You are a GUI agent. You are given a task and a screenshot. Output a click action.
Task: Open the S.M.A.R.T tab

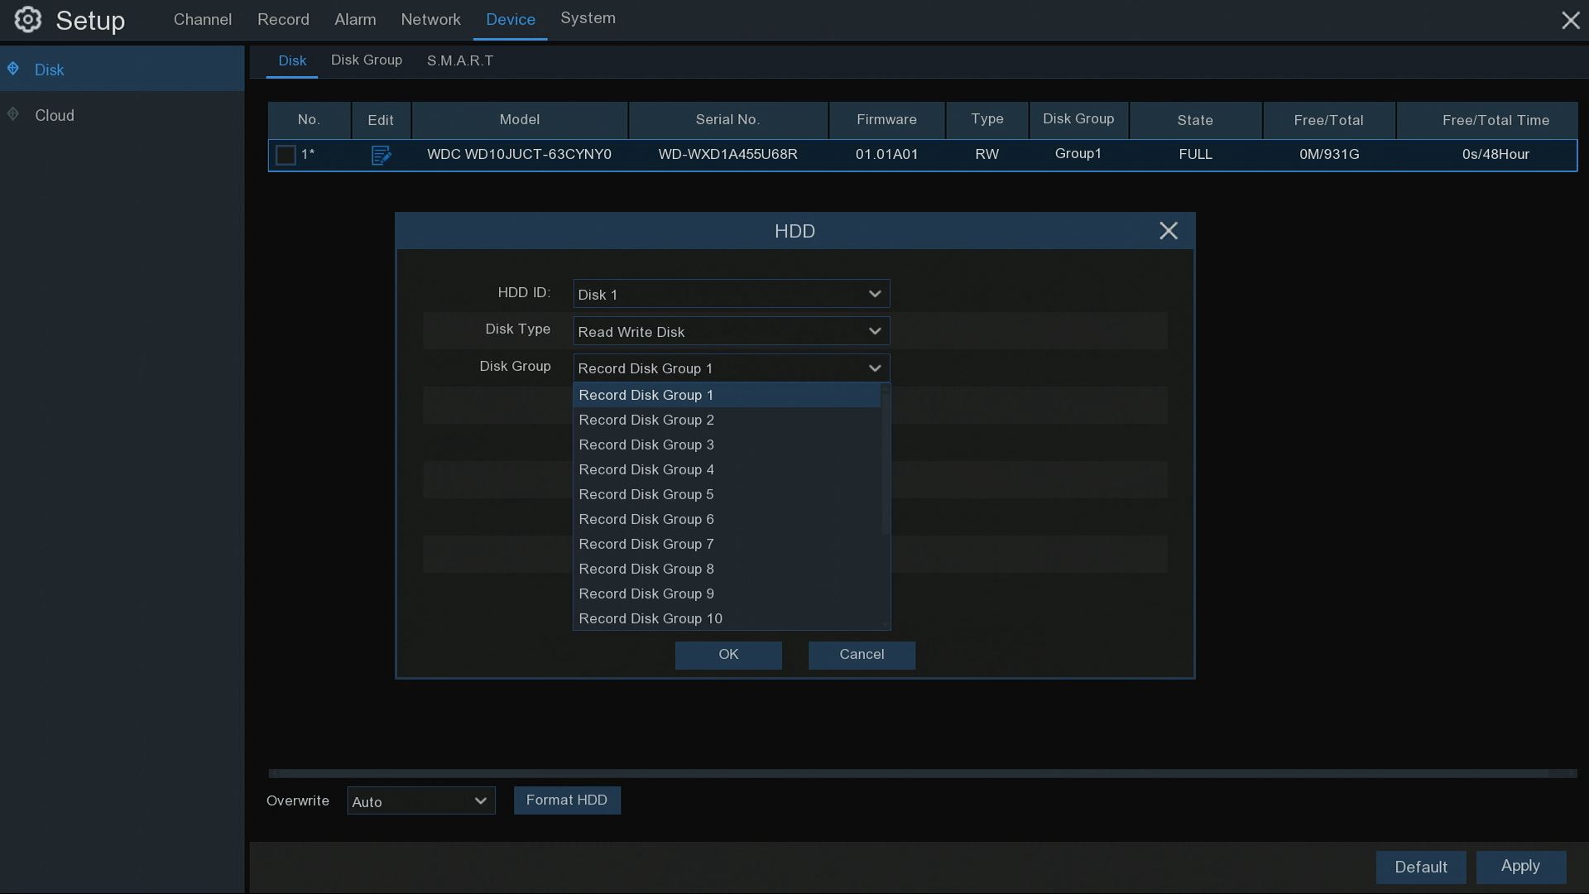click(x=460, y=60)
